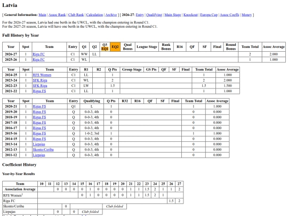288x216 pixels.
Task: Select the 2024-25 year cell
Action: click(x=11, y=75)
